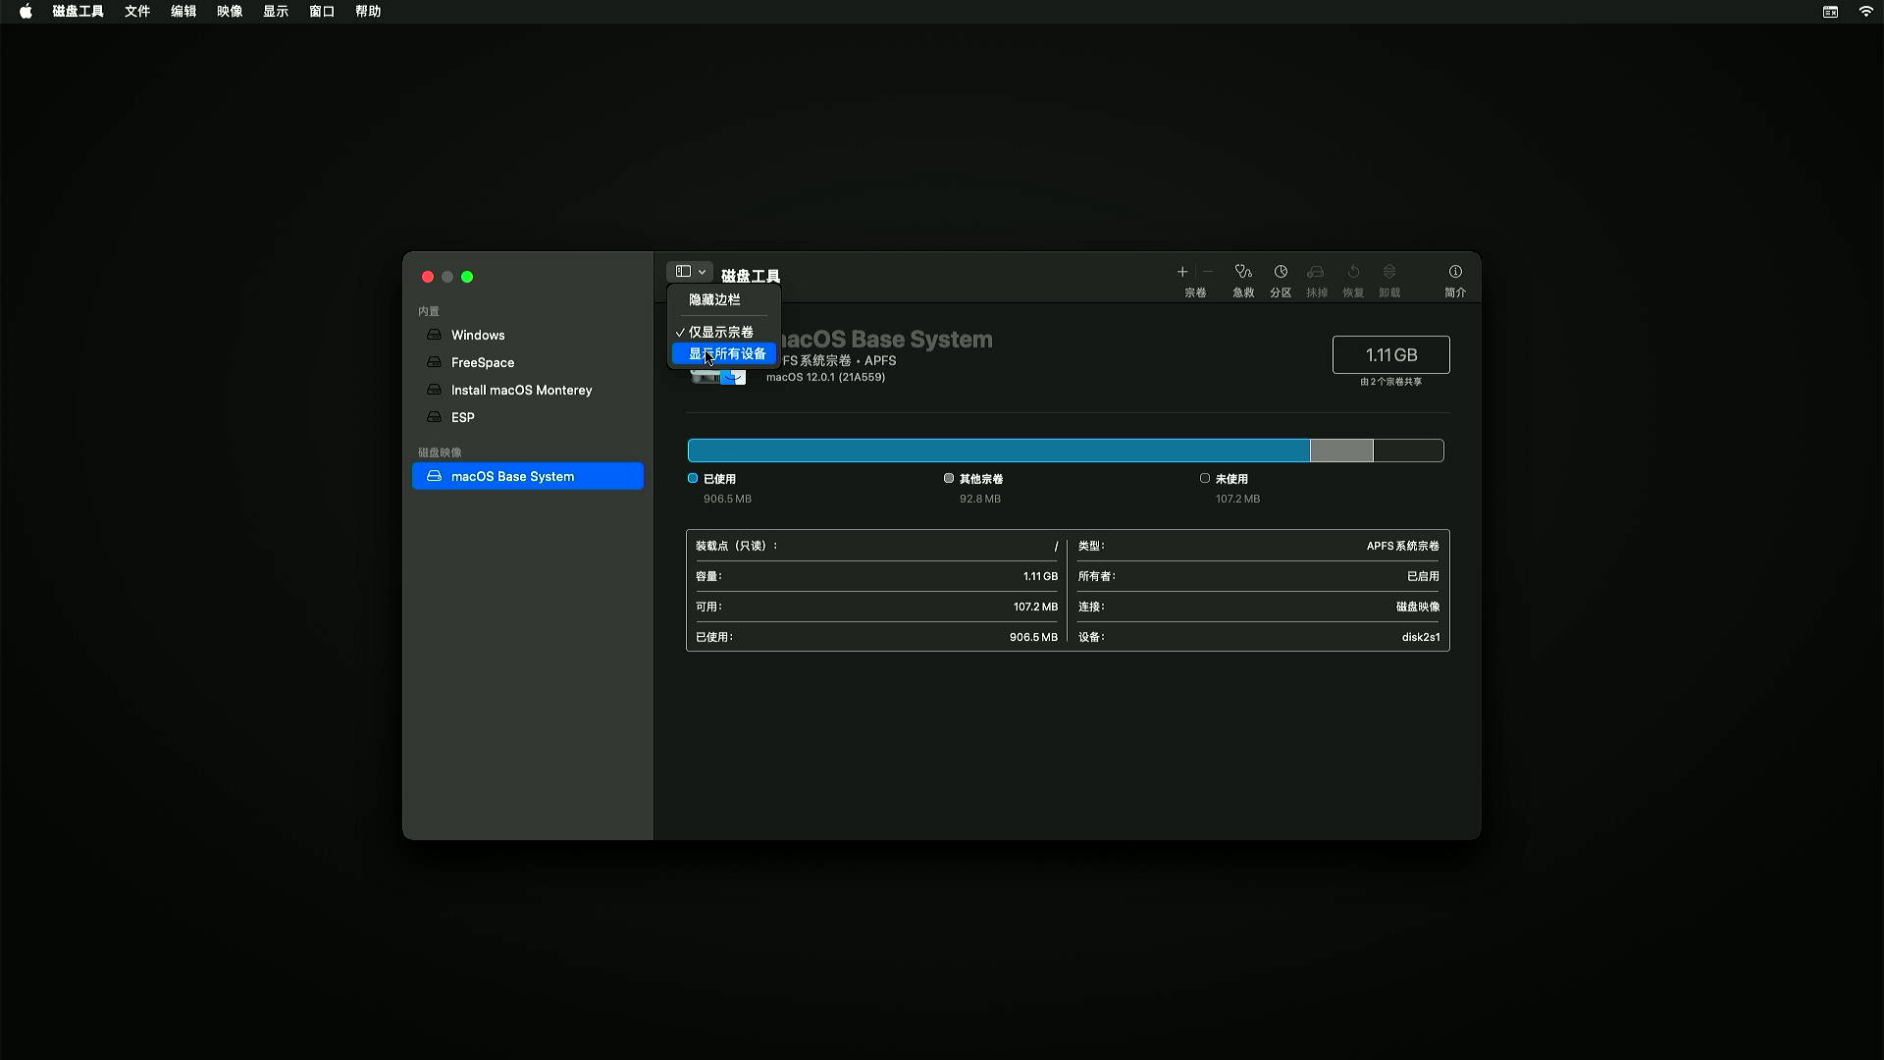Toggle the sidebar view dropdown button

tap(690, 272)
